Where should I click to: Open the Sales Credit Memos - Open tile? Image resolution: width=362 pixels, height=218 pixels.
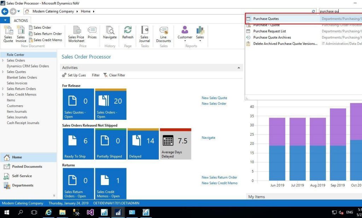[111, 184]
